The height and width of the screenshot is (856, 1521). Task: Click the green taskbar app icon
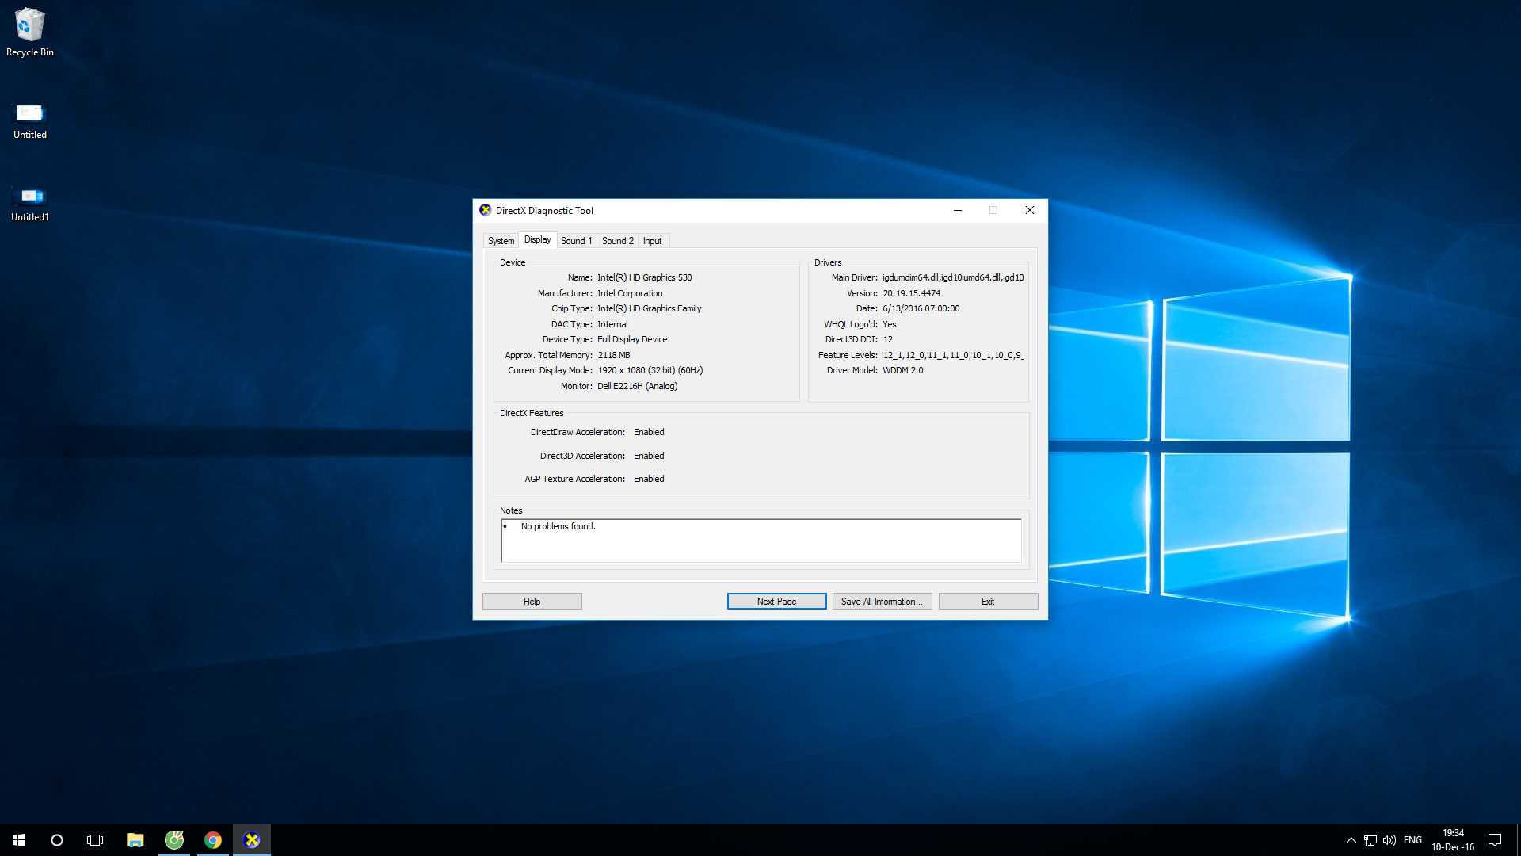[x=173, y=840]
